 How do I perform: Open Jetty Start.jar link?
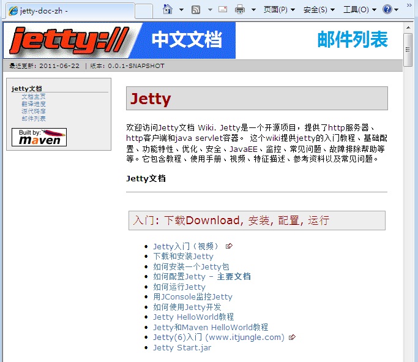pos(182,347)
